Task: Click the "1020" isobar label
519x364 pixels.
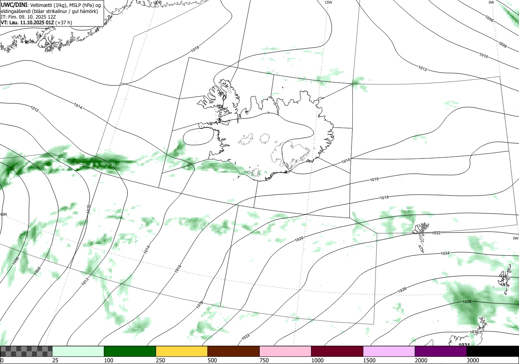Action: pyautogui.click(x=299, y=240)
